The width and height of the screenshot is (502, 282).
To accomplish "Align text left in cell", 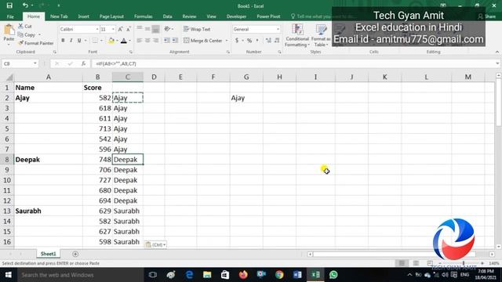I will [140, 41].
